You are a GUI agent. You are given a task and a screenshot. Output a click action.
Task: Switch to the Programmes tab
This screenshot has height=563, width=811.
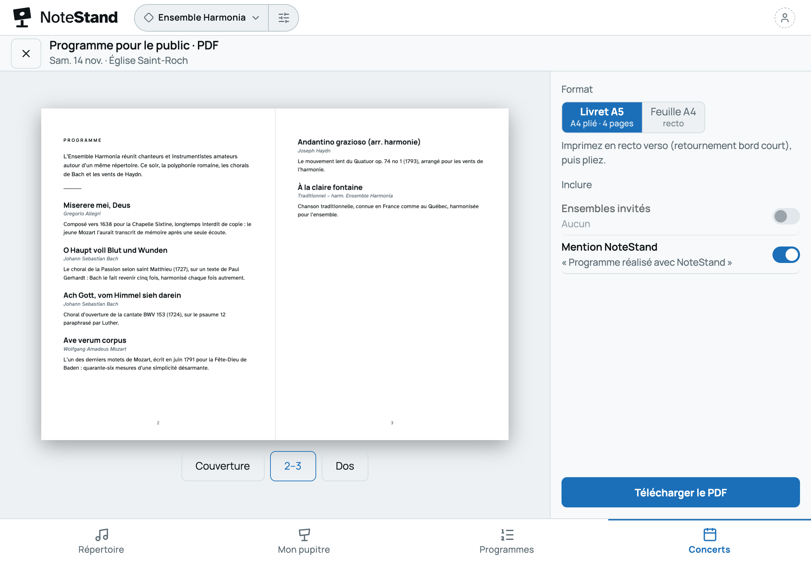click(x=507, y=541)
